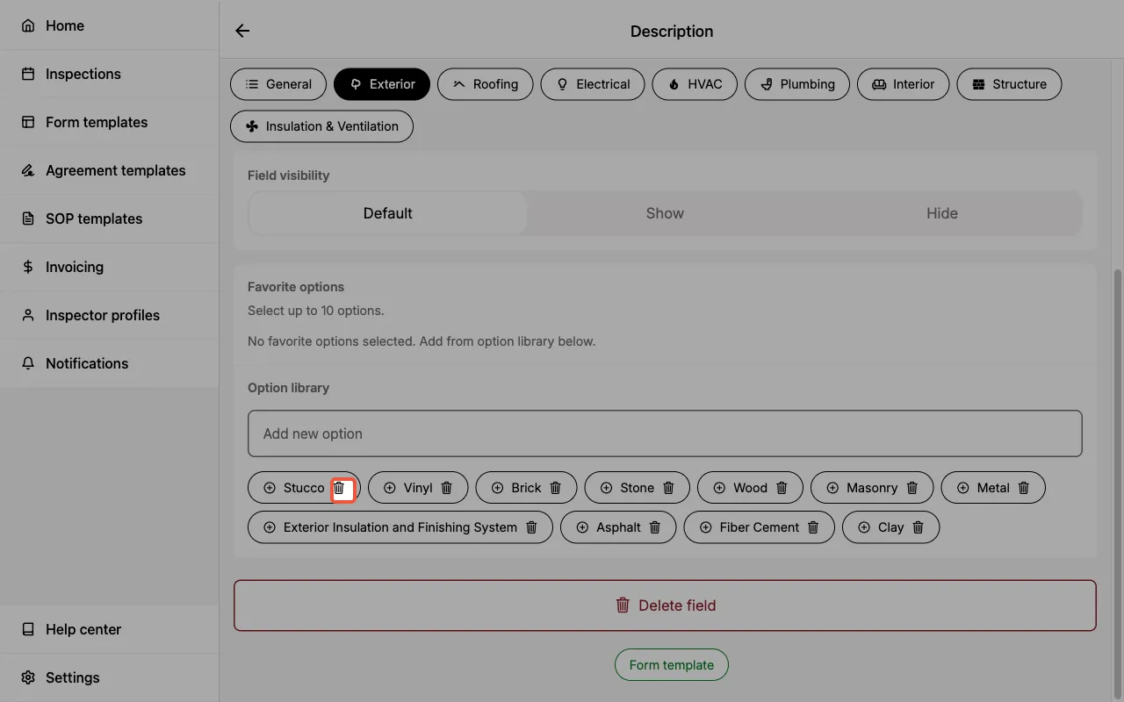Screen dimensions: 1124x702
Task: Remove the Asphalt option using trash icon
Action: [655, 526]
